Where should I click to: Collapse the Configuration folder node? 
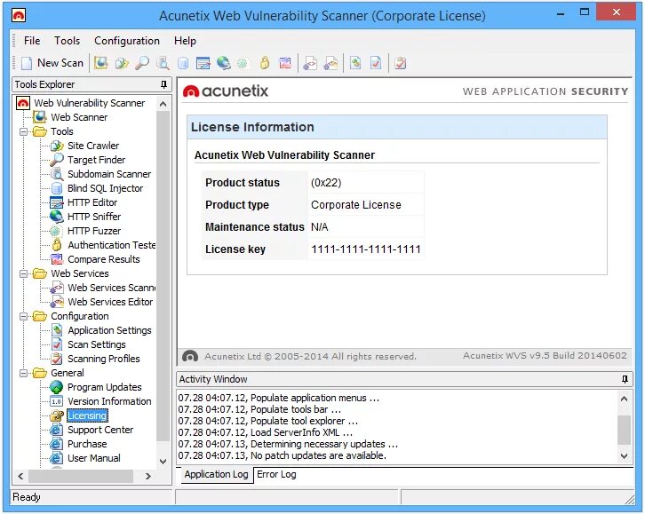(23, 316)
